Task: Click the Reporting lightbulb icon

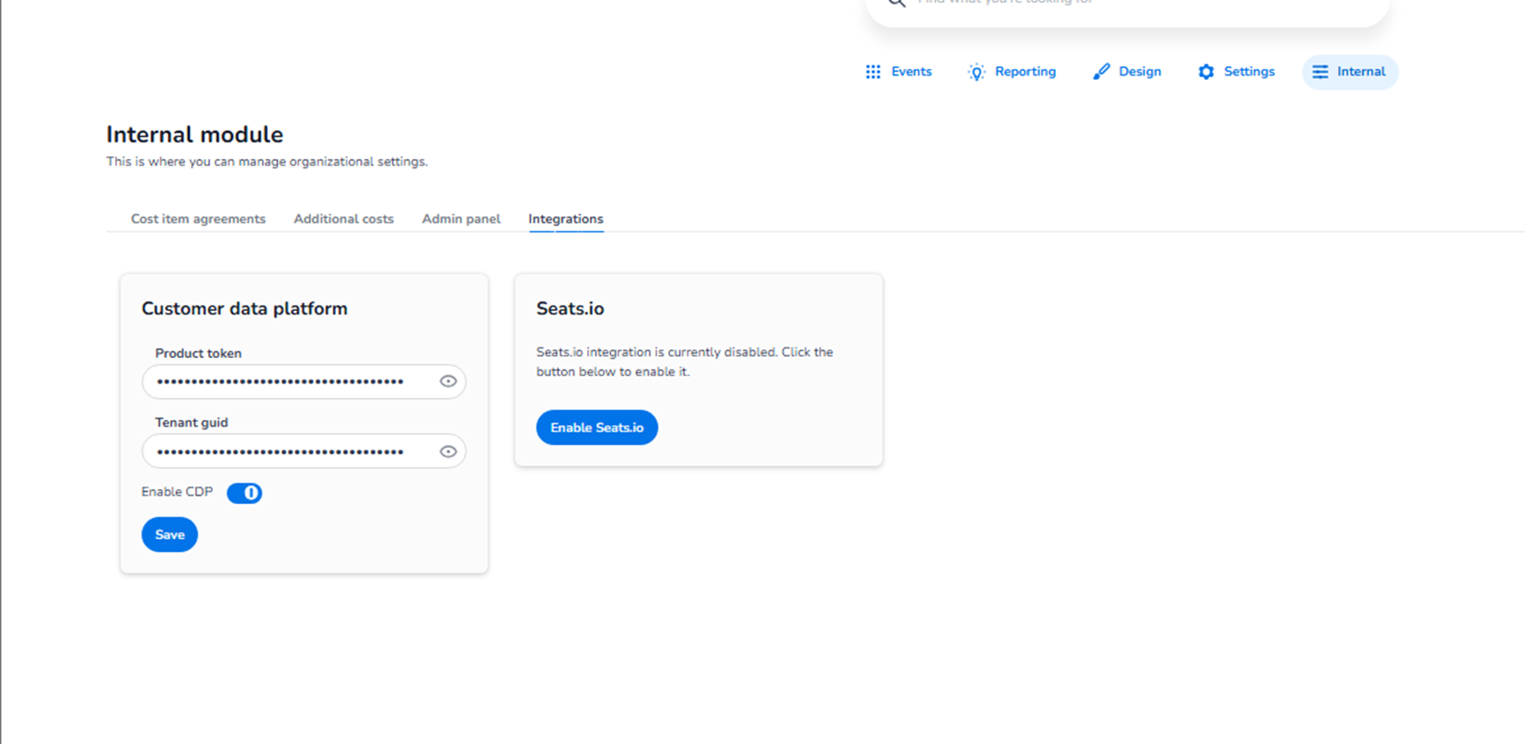Action: (976, 72)
